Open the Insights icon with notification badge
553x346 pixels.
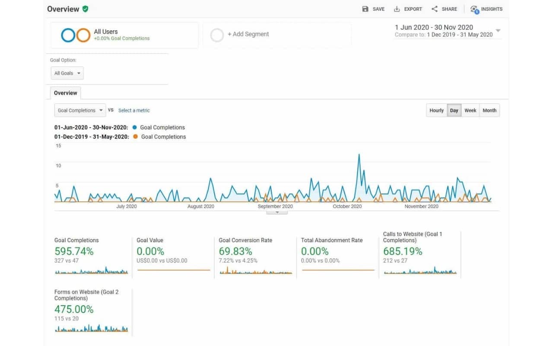[474, 9]
